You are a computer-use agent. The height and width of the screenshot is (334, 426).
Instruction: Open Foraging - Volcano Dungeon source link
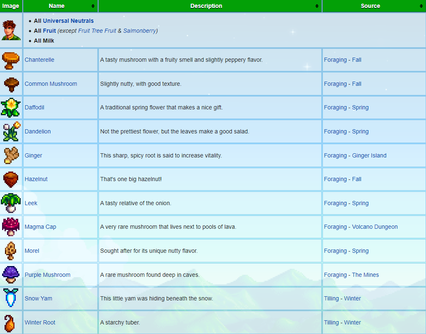(361, 227)
